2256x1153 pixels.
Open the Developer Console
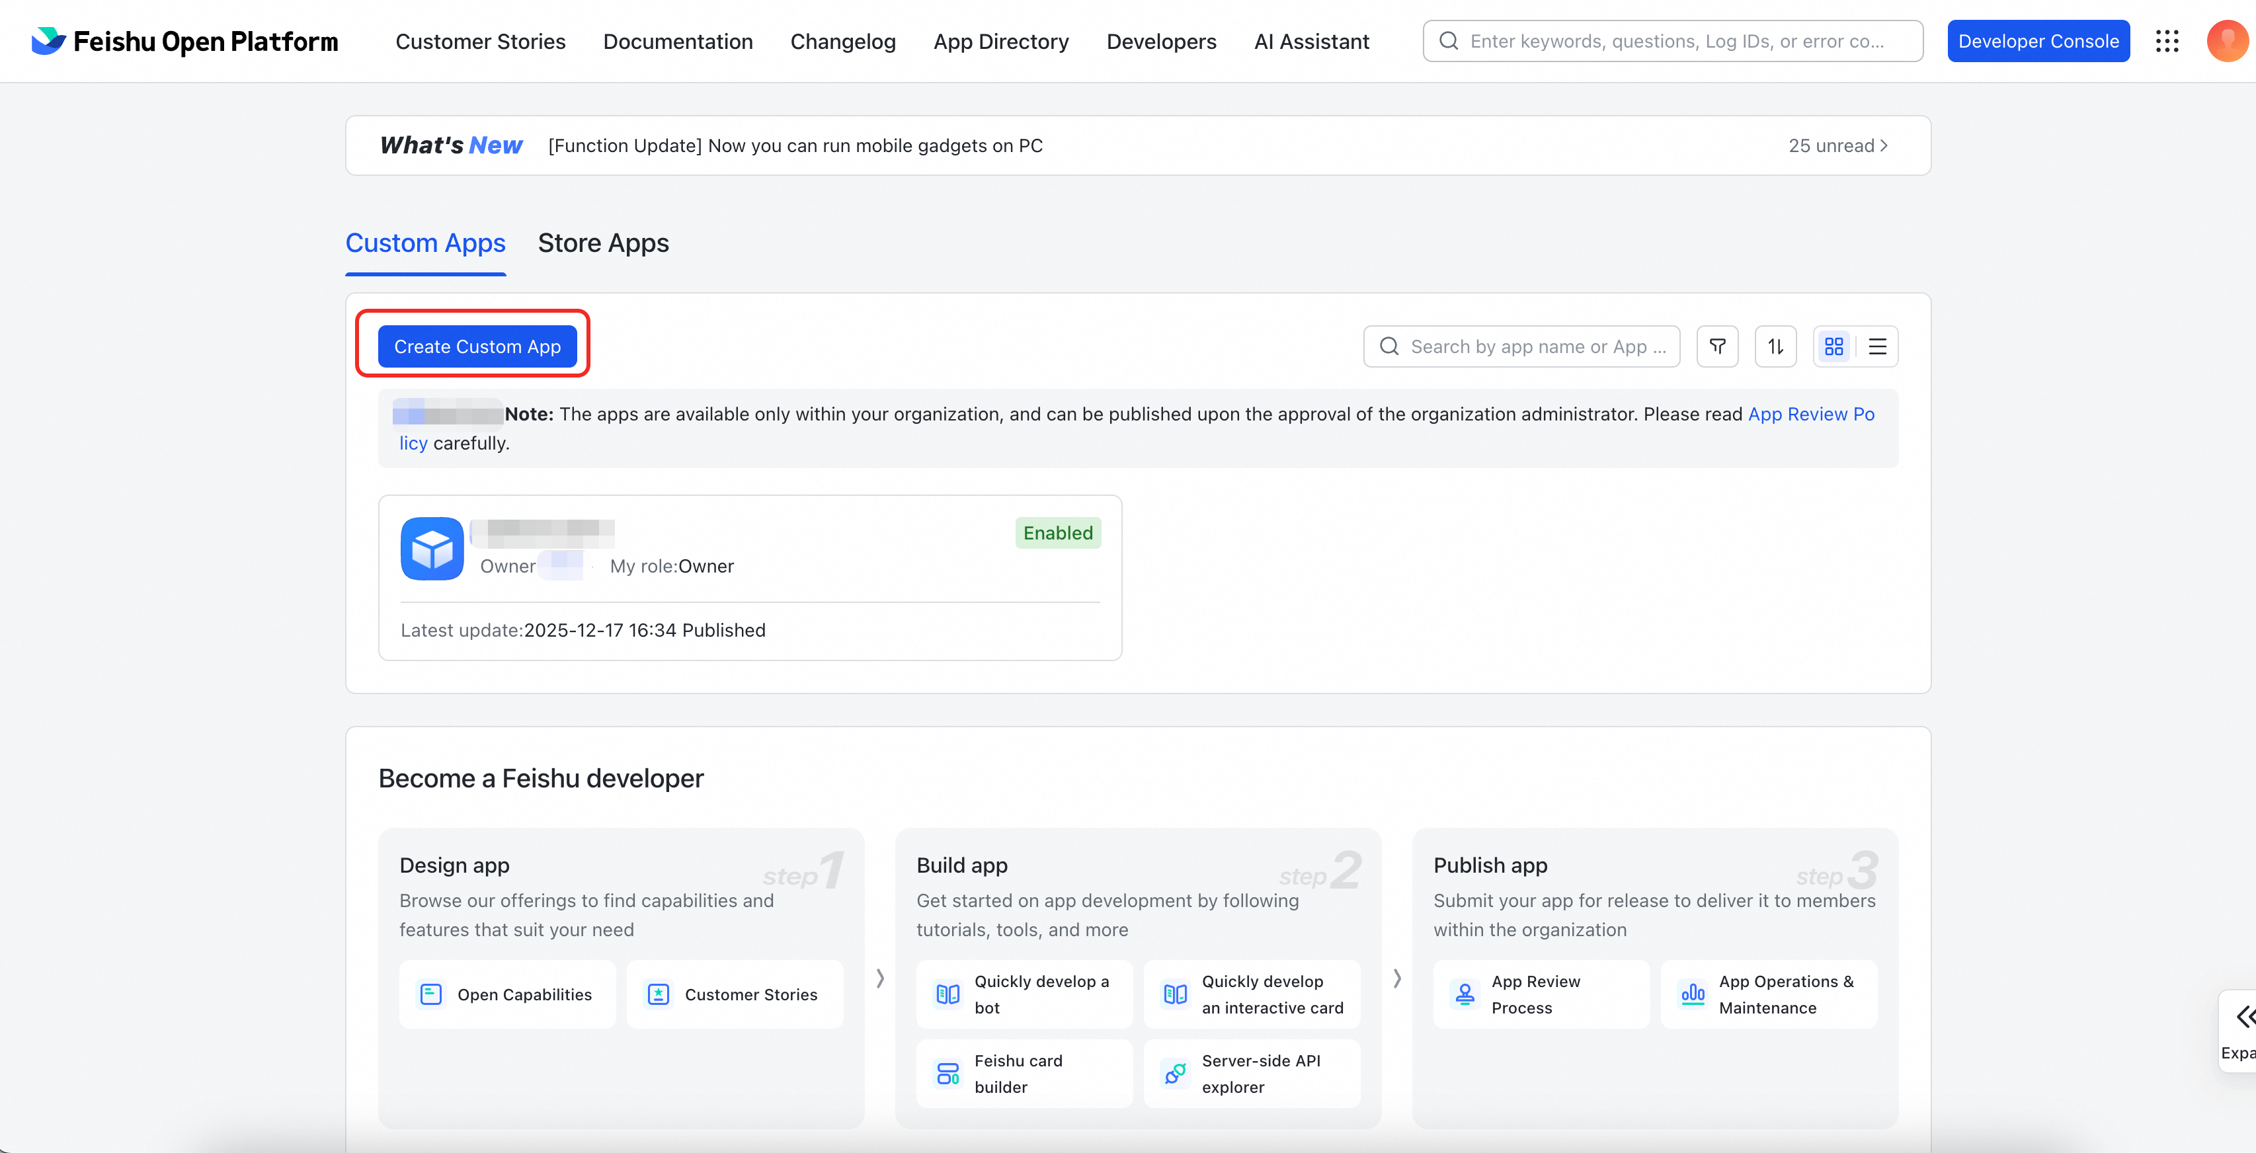tap(2038, 41)
